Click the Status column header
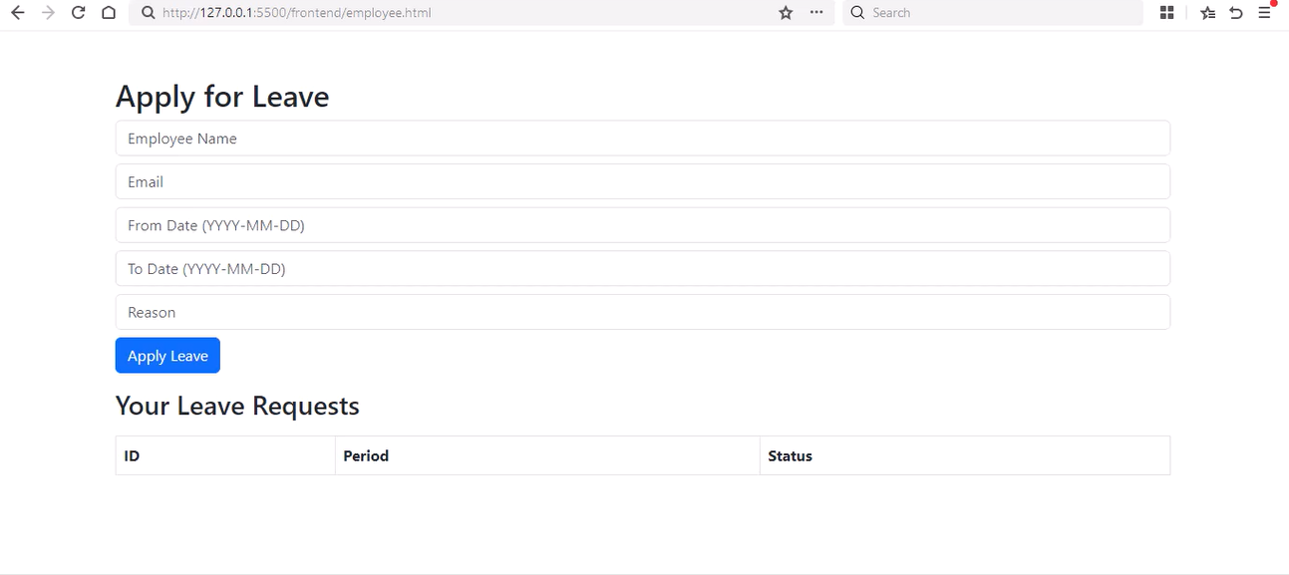 [964, 455]
